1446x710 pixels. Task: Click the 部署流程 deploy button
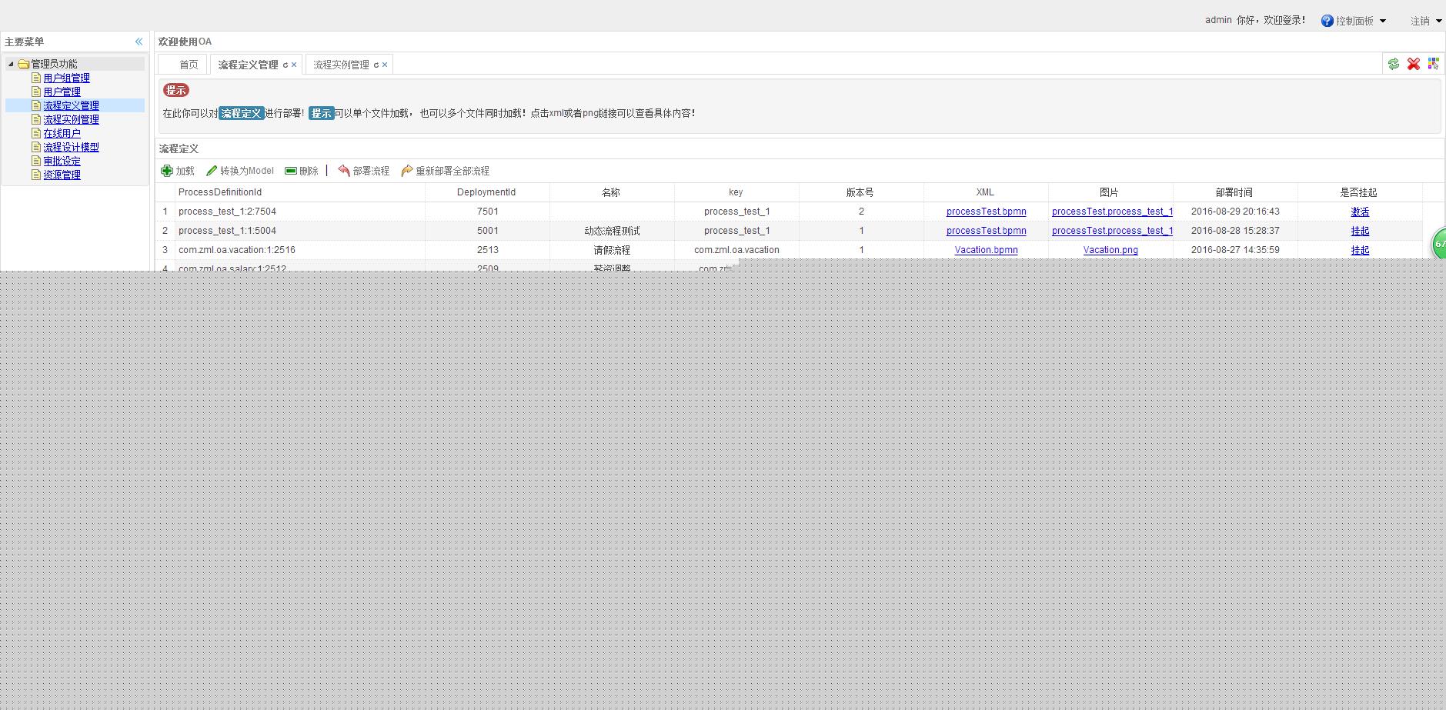click(x=364, y=171)
